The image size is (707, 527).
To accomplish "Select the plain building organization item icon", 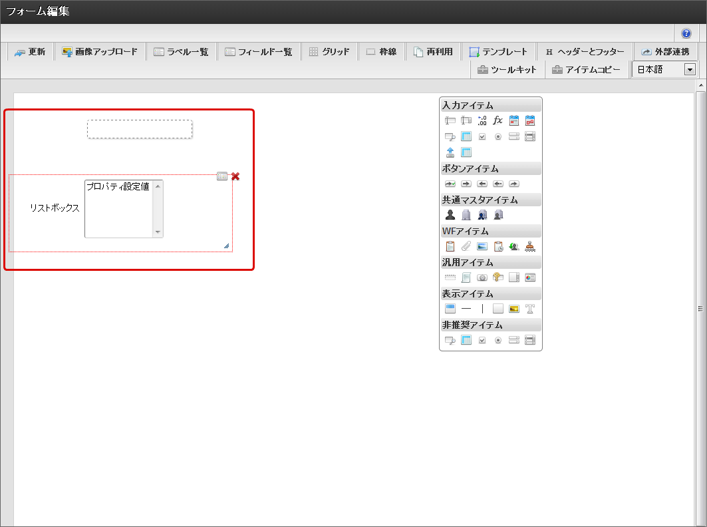I will [466, 215].
